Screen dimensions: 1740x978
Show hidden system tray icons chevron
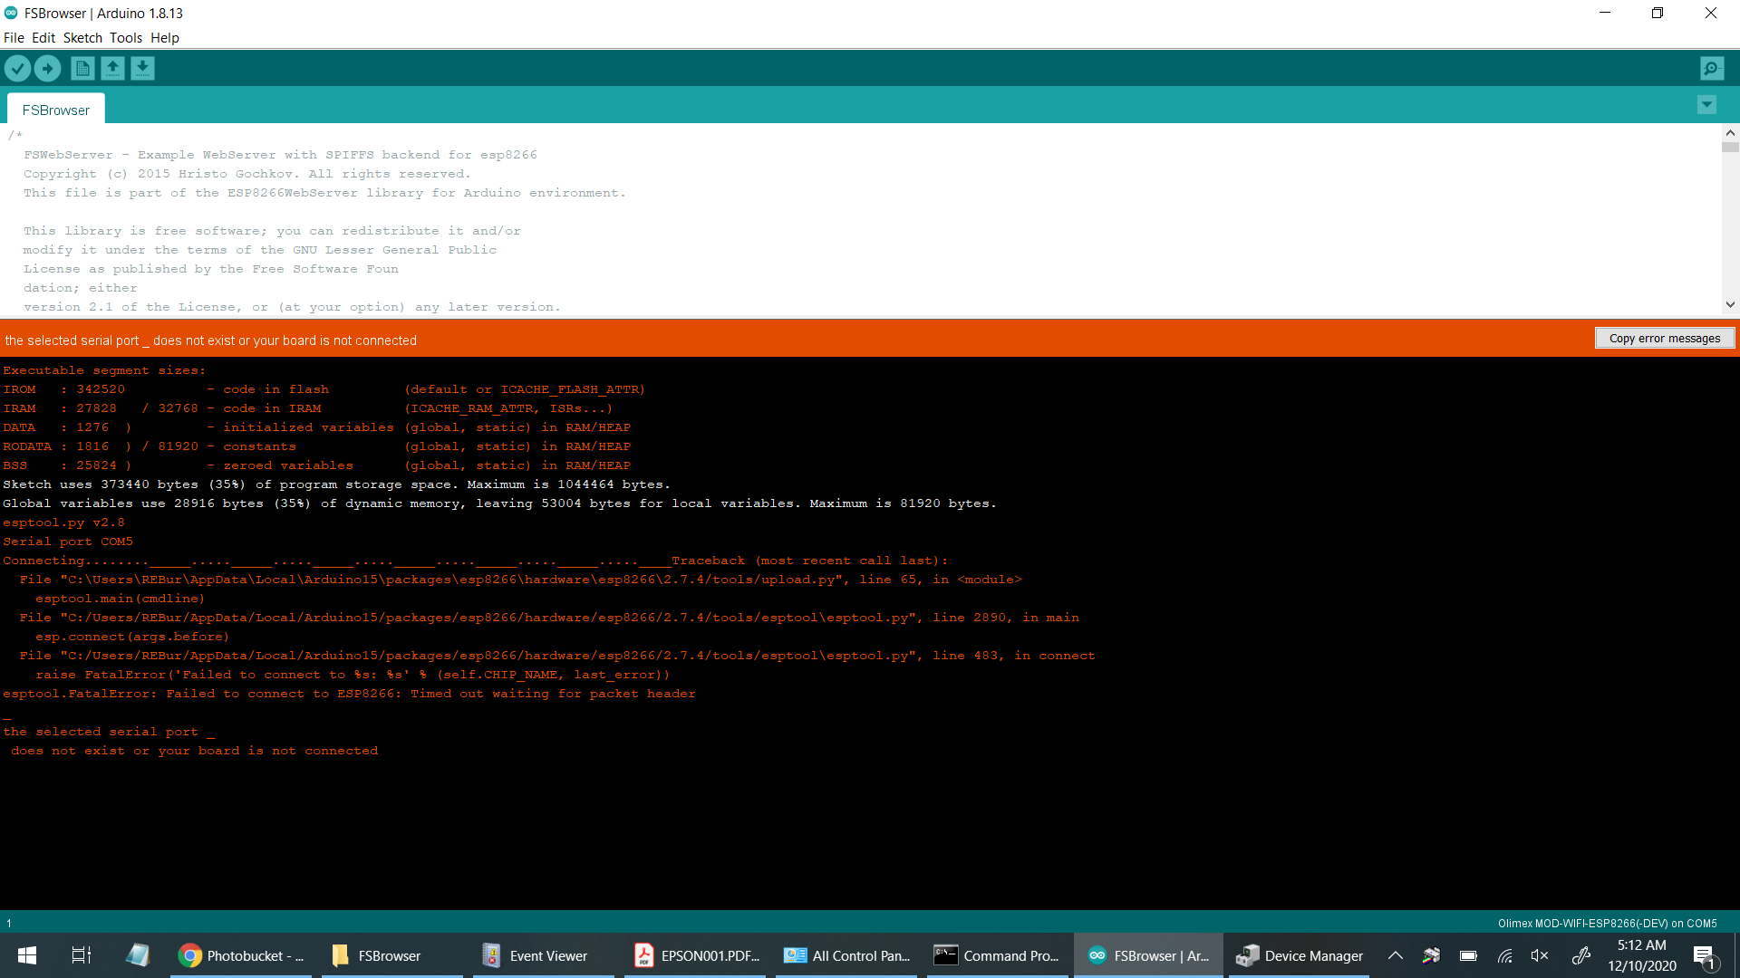coord(1396,955)
